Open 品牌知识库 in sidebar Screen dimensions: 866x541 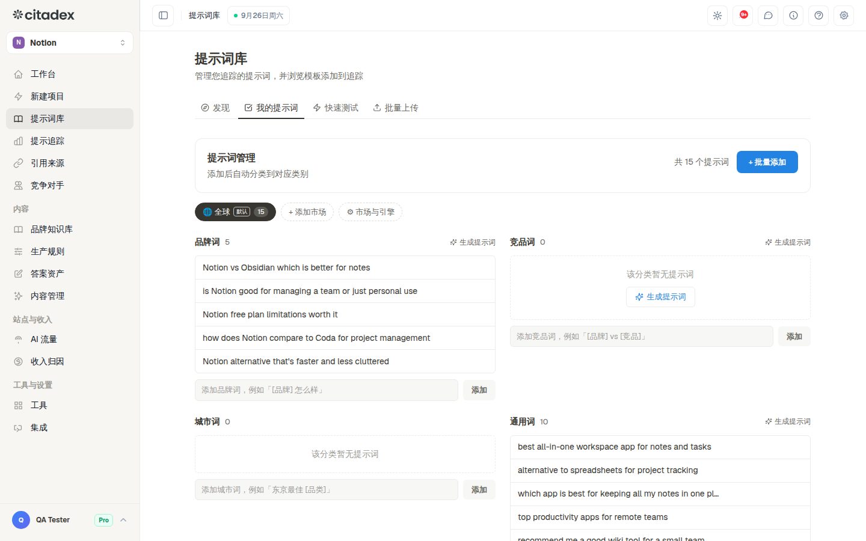tap(70, 229)
